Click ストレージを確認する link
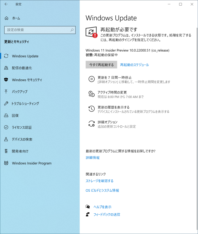The image size is (198, 234). [99, 181]
